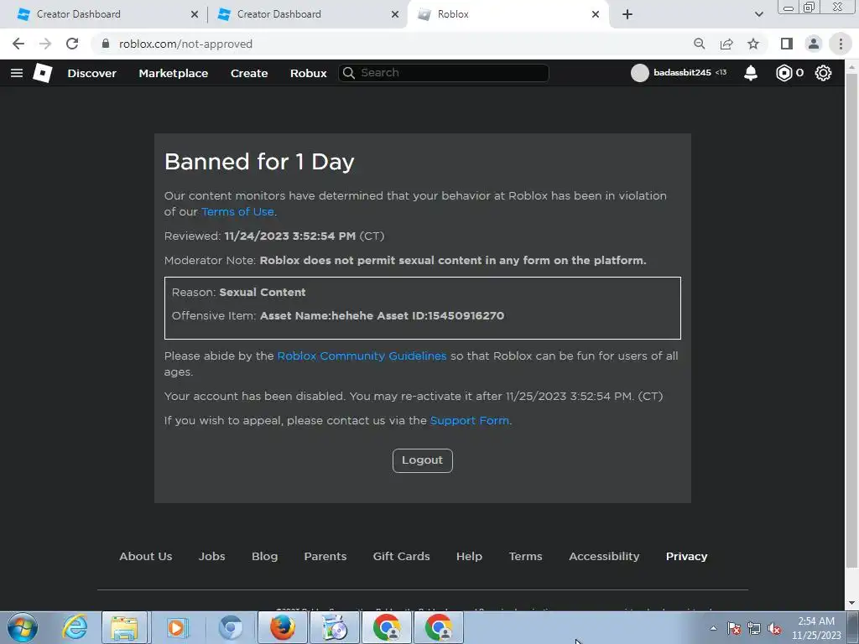The height and width of the screenshot is (644, 859).
Task: Open the Blog footer link
Action: pos(264,557)
